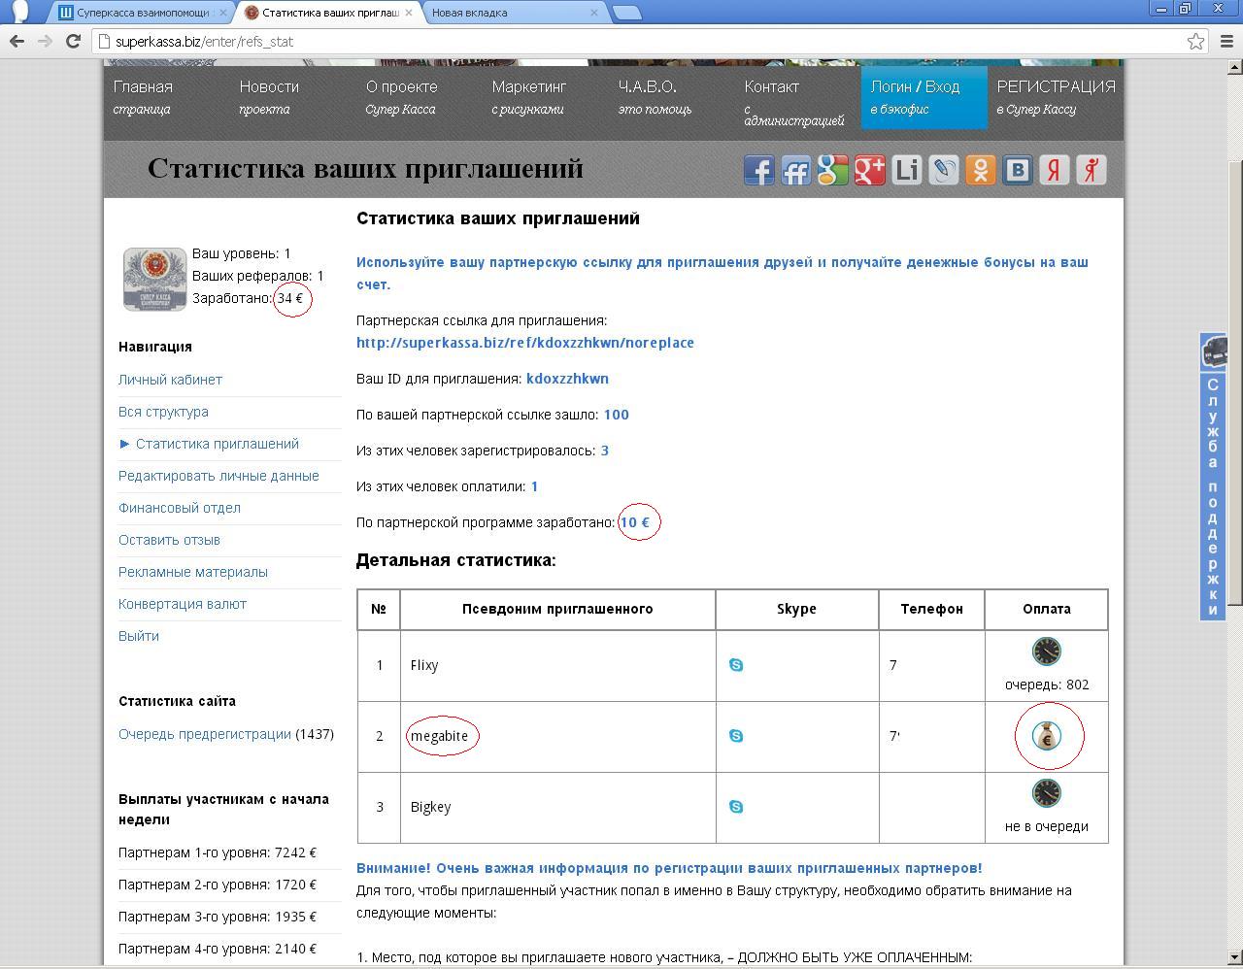Open 'Статистика приглашений' sidebar link
The image size is (1243, 969).
(218, 444)
